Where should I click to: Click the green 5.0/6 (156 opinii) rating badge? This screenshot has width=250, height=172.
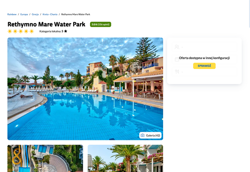[x=101, y=25]
